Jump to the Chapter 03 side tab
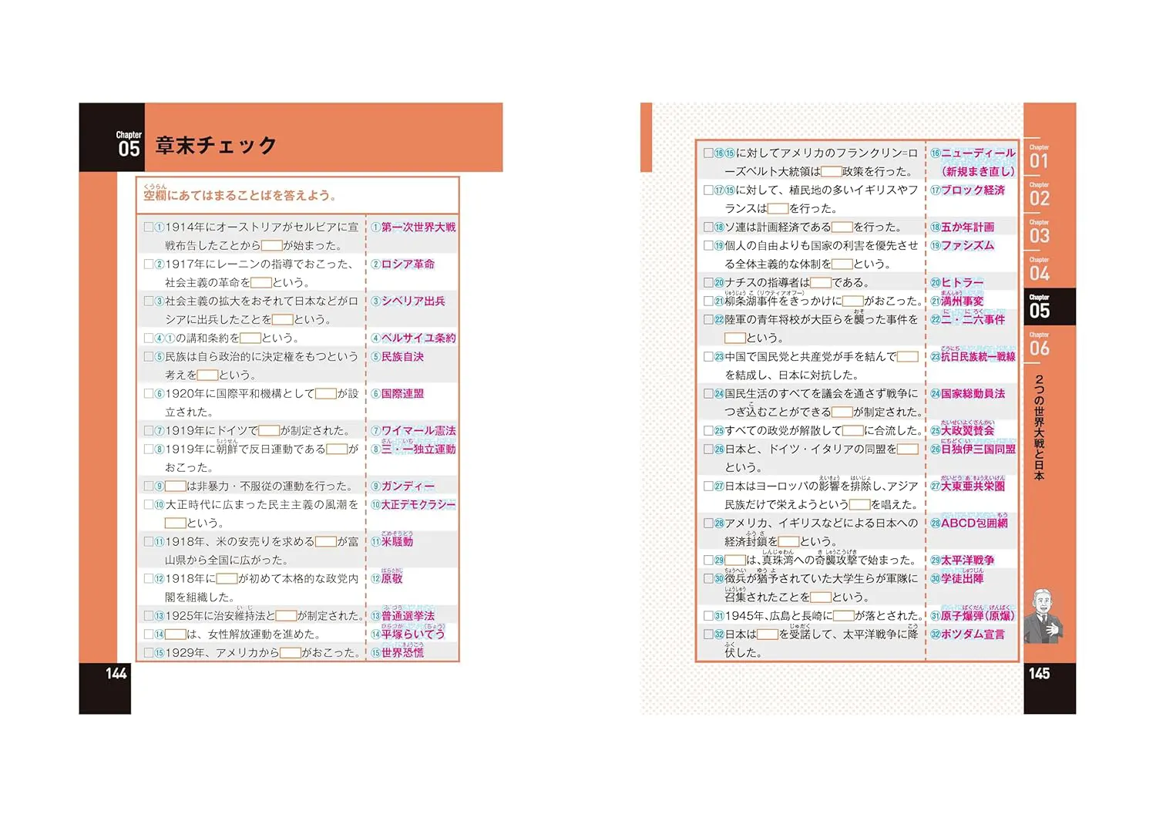This screenshot has height=818, width=1156. tap(1039, 231)
